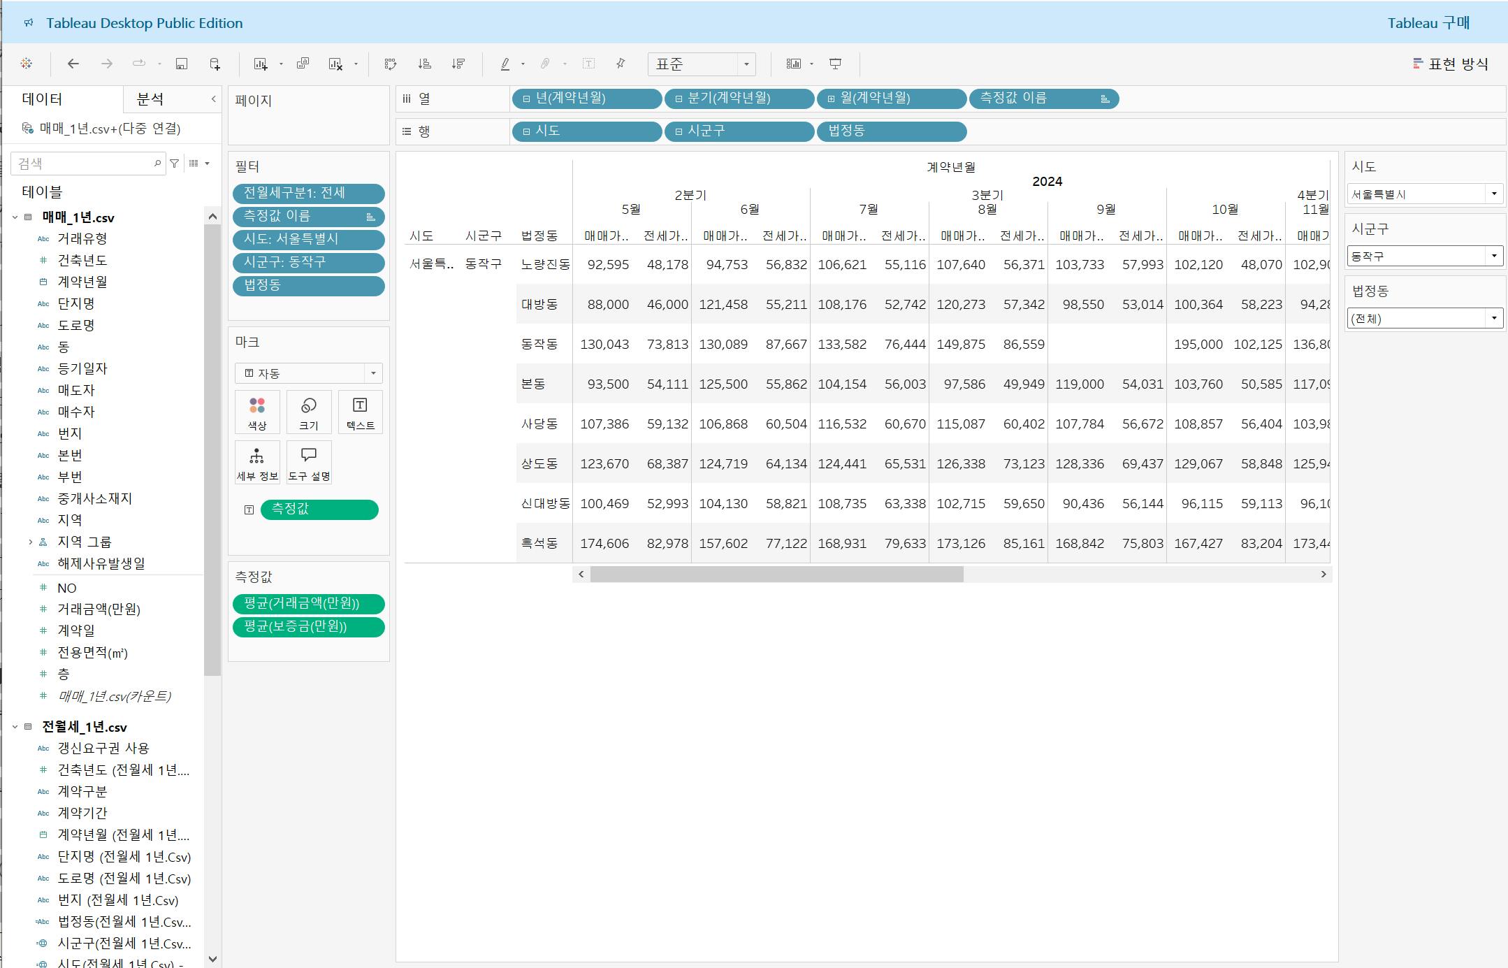Sort descending using toolbar icon
The image size is (1508, 968).
tap(458, 64)
